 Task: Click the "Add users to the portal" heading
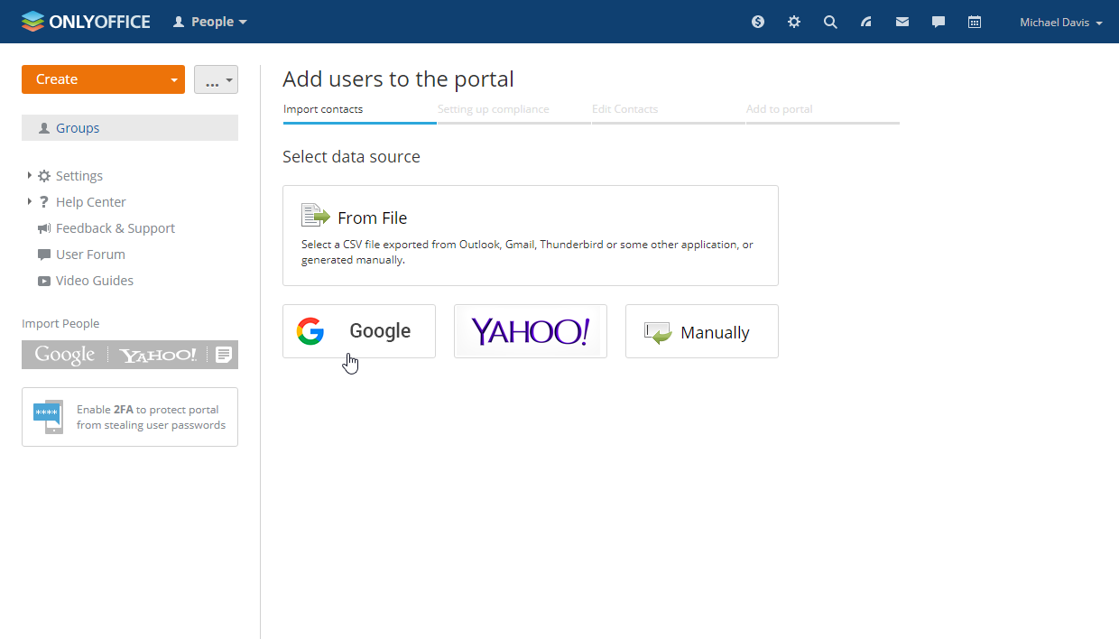[398, 79]
